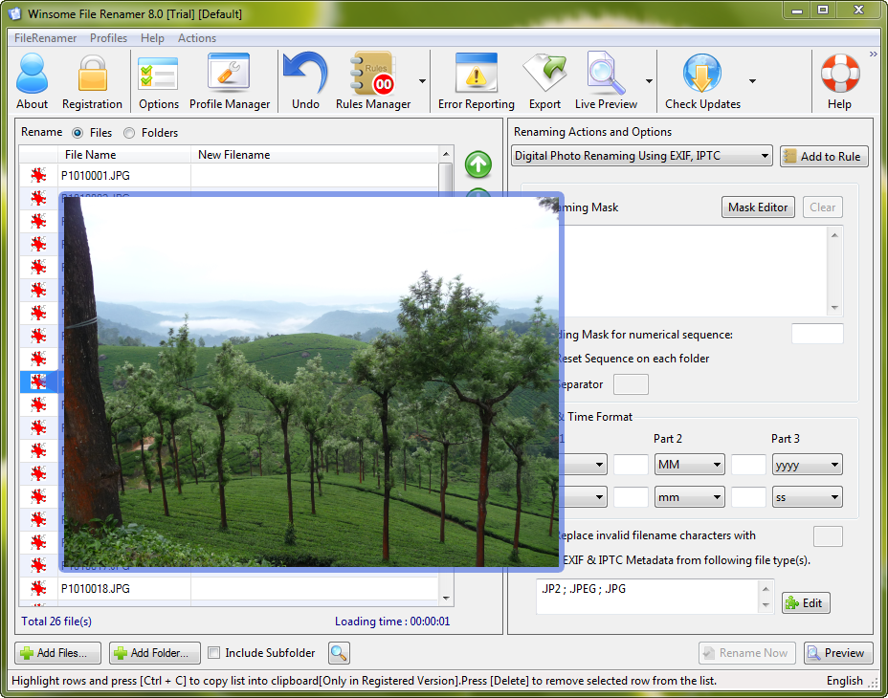
Task: Click the Add Folder button
Action: click(x=155, y=653)
